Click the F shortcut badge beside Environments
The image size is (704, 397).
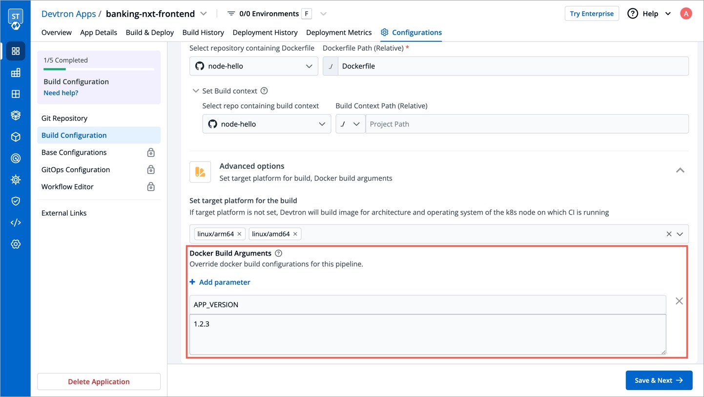pos(307,14)
